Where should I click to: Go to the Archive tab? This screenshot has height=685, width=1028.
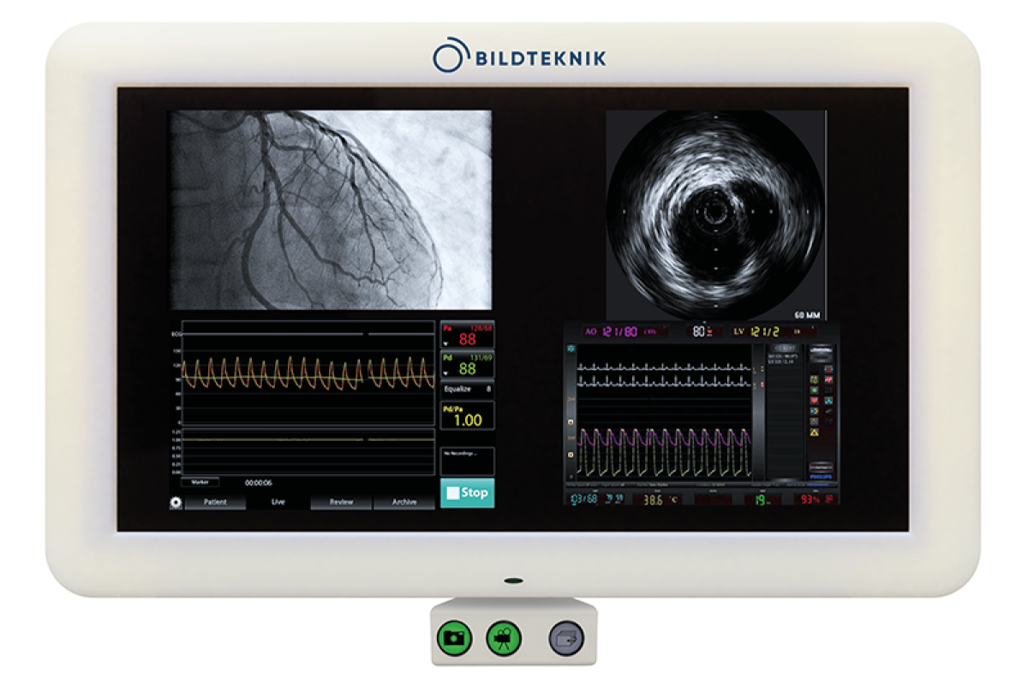(x=404, y=502)
